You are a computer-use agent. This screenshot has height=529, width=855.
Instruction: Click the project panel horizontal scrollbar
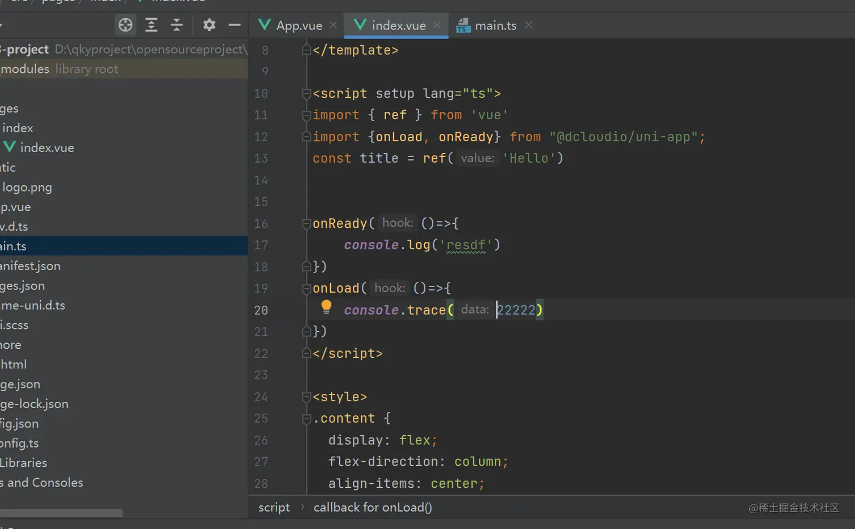pos(61,513)
